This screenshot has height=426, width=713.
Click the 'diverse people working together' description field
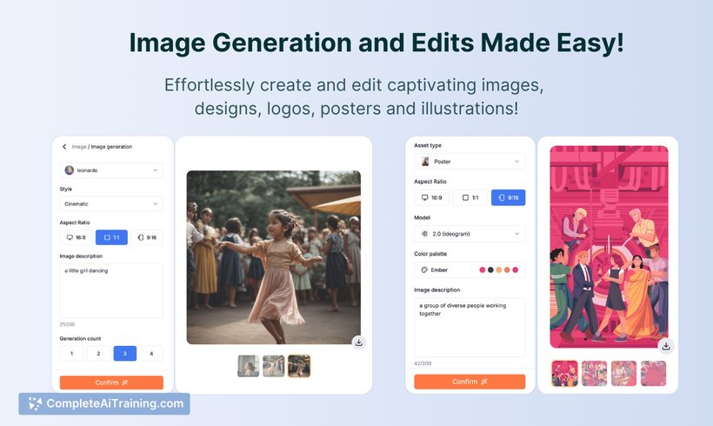(470, 327)
